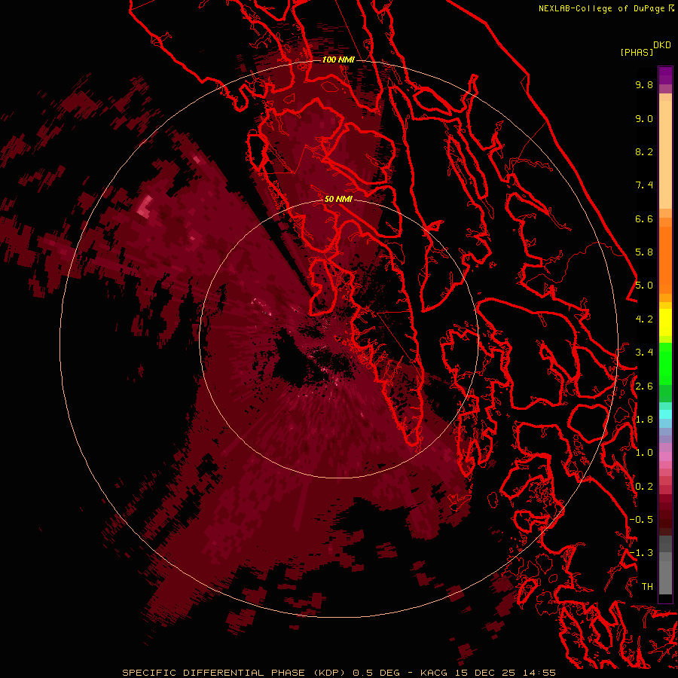
Task: Click the 50 NMI range ring label
Action: click(x=338, y=199)
